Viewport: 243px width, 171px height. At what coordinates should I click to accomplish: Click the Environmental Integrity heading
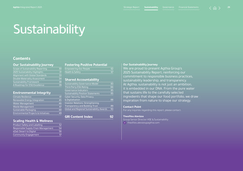tap(32, 93)
